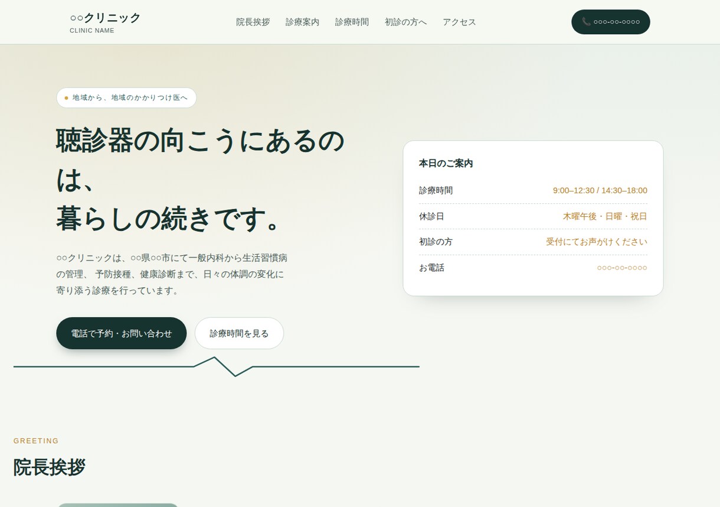Open the 診療案内 navigation link
This screenshot has height=507, width=720.
tap(303, 22)
